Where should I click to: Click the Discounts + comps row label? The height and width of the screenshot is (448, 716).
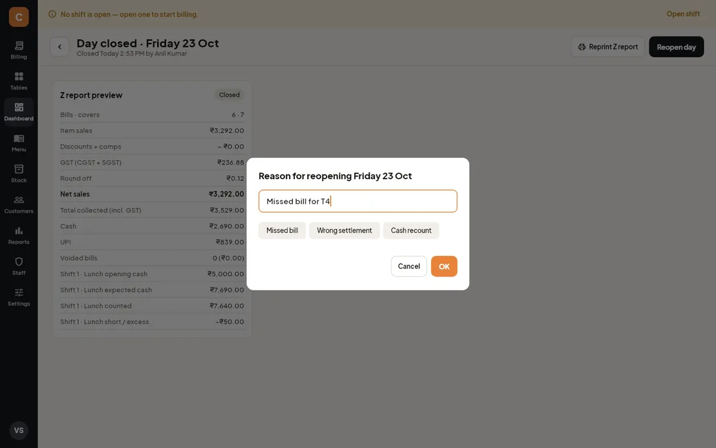point(90,147)
